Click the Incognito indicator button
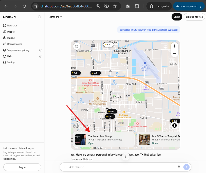Image resolution: width=206 pixels, height=173 pixels. pos(159,6)
